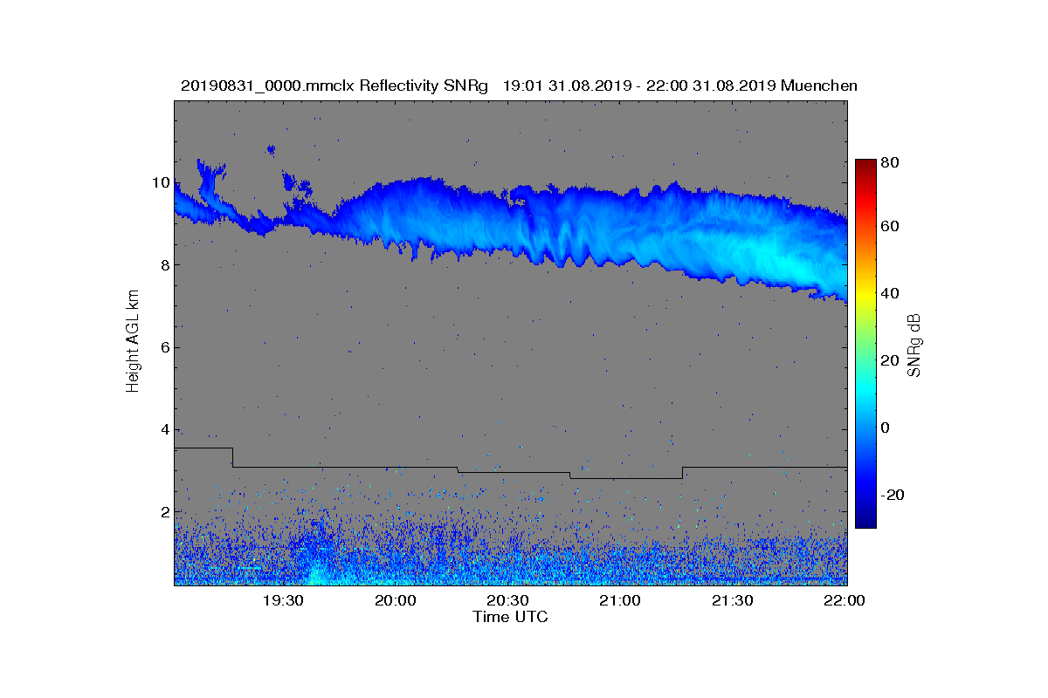Click the 21:00 time tick label

pos(619,600)
